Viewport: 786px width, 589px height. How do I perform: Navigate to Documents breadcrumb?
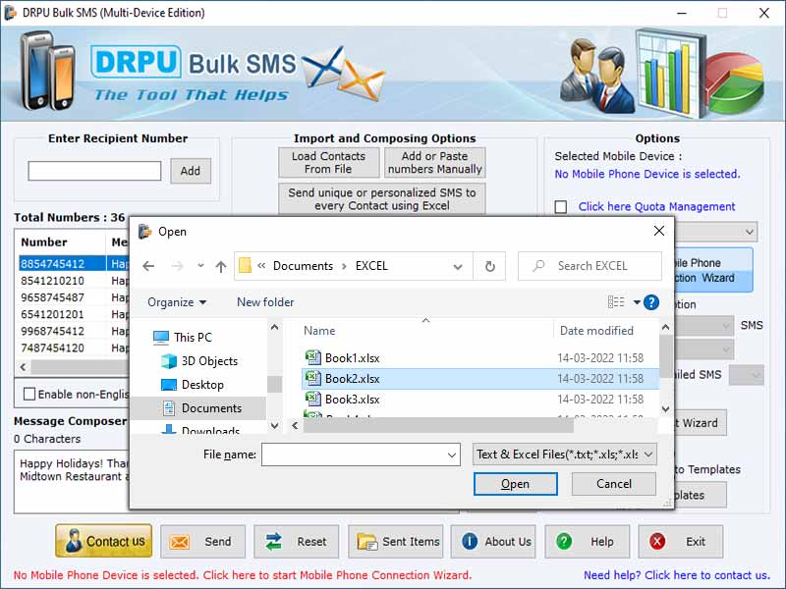coord(303,266)
